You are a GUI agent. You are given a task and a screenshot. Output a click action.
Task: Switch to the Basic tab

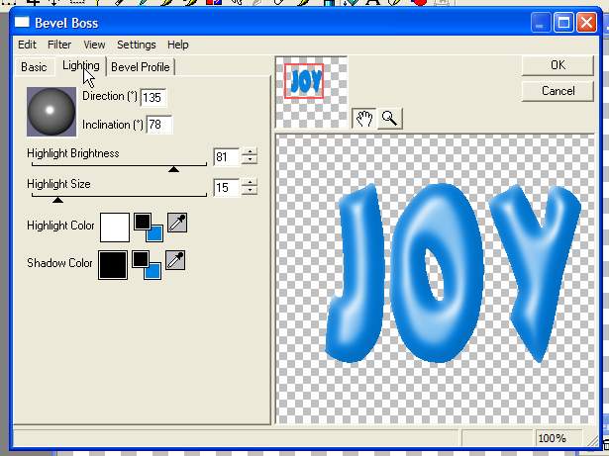tap(34, 67)
